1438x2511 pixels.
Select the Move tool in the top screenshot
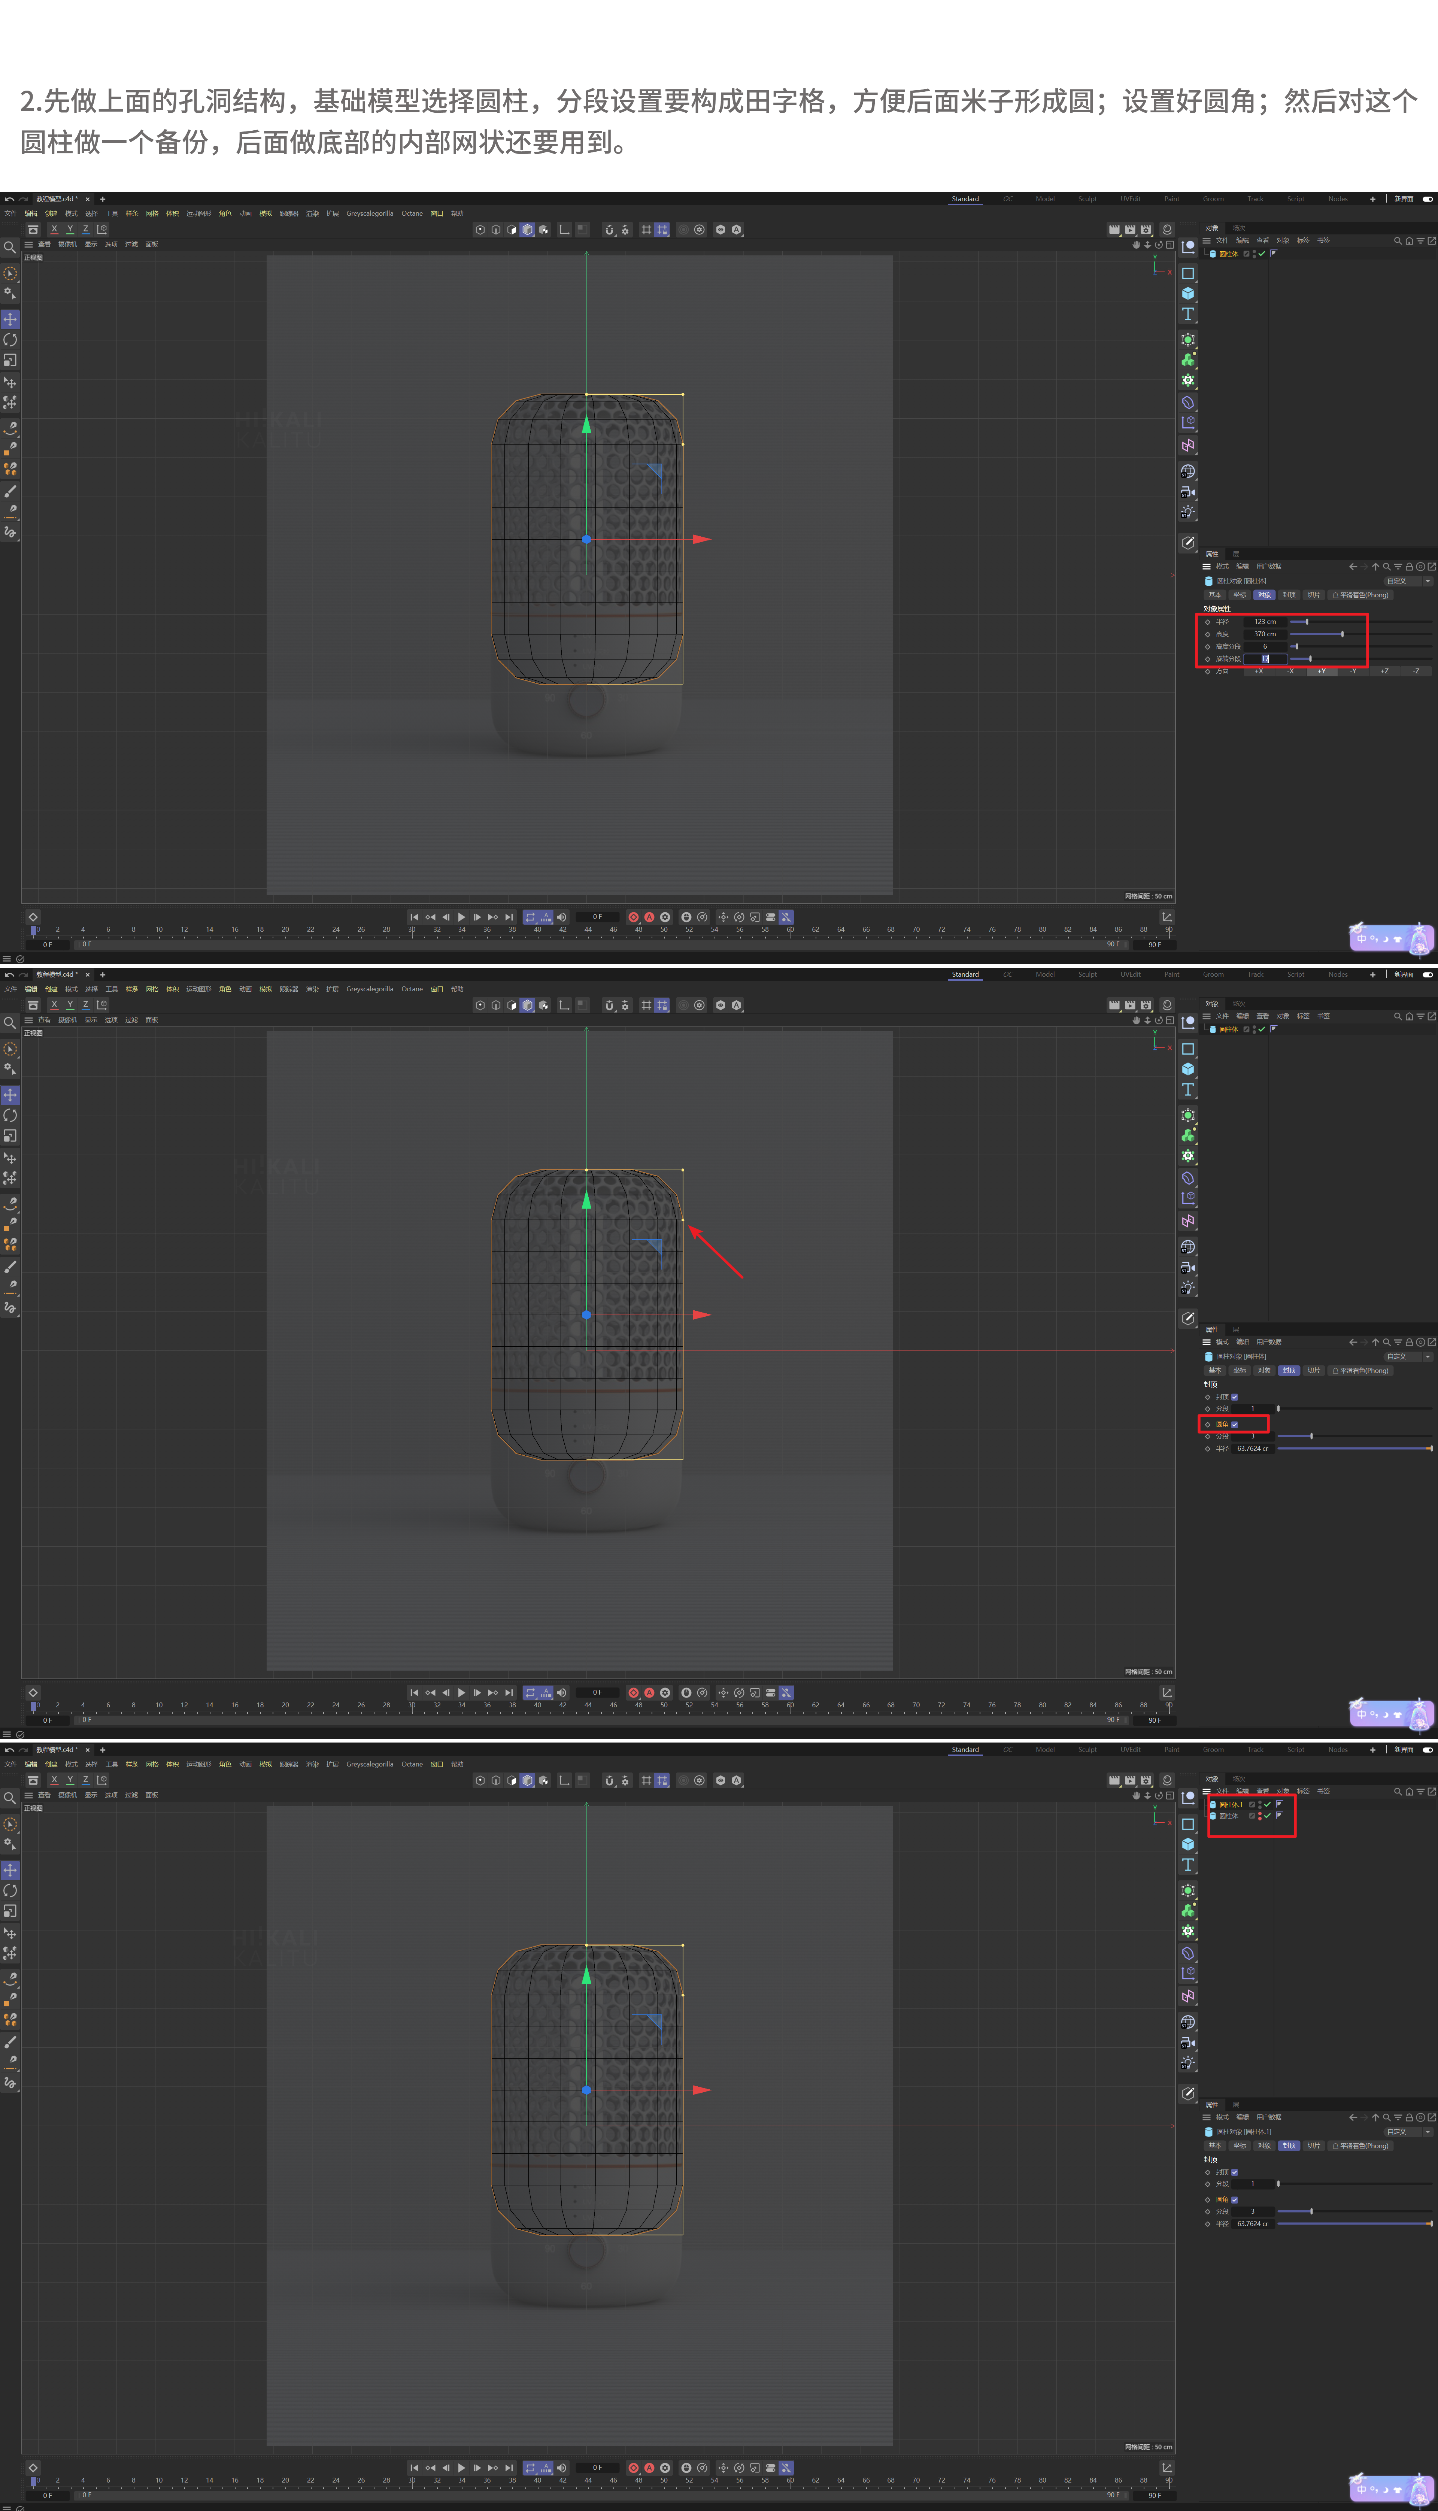[x=10, y=319]
